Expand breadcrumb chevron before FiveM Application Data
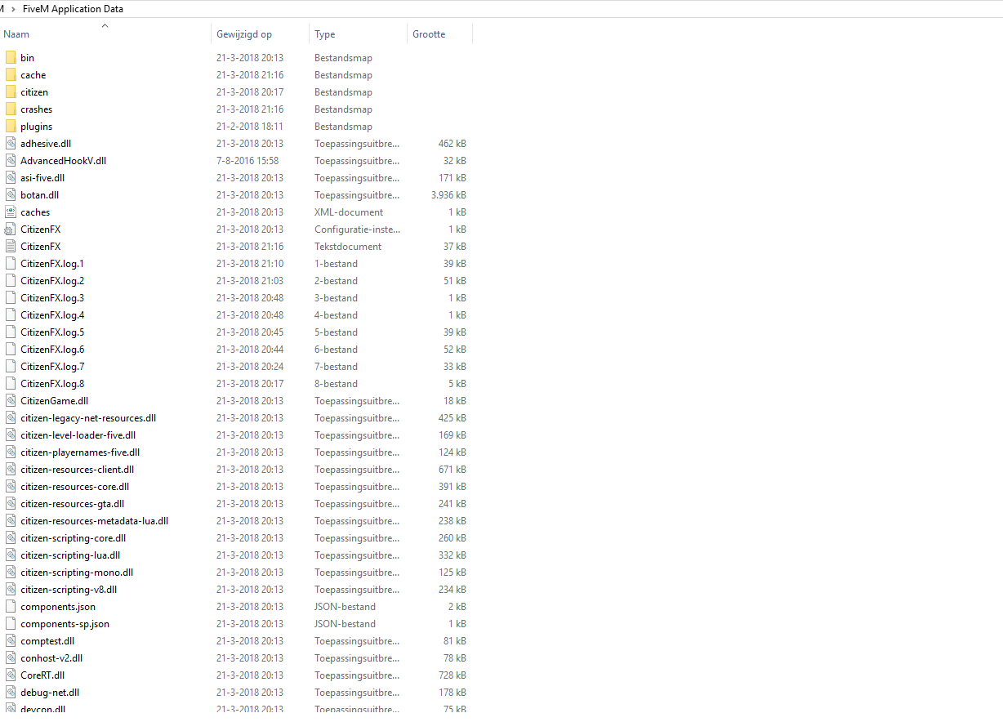Image resolution: width=1003 pixels, height=722 pixels. tap(13, 9)
